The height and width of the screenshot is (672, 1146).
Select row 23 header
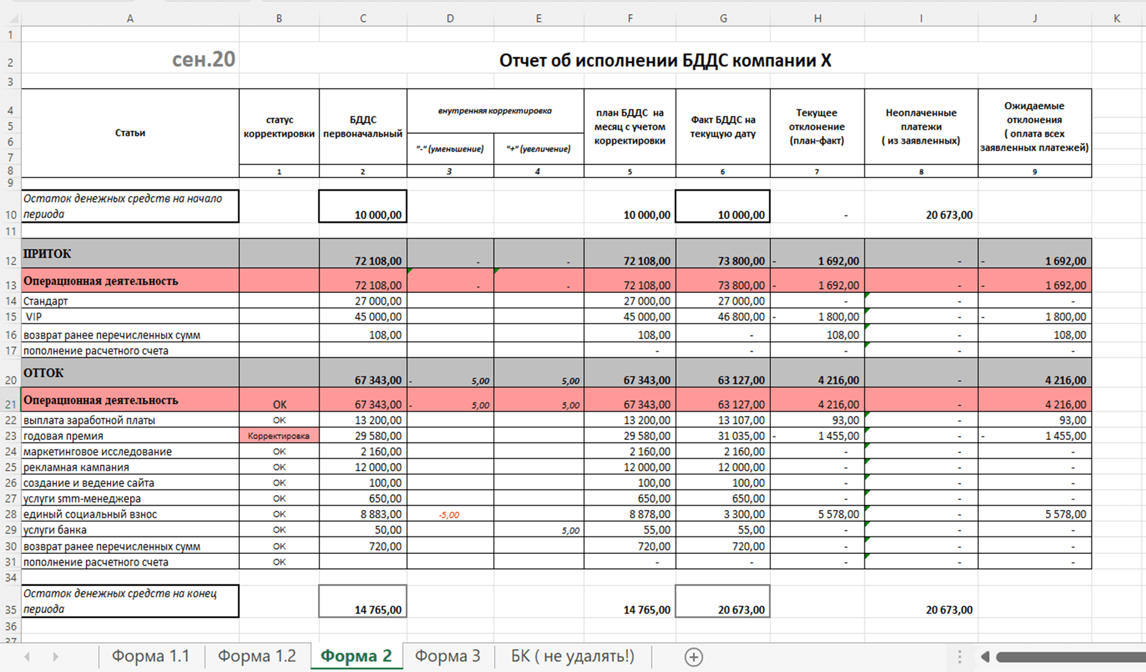pos(11,436)
